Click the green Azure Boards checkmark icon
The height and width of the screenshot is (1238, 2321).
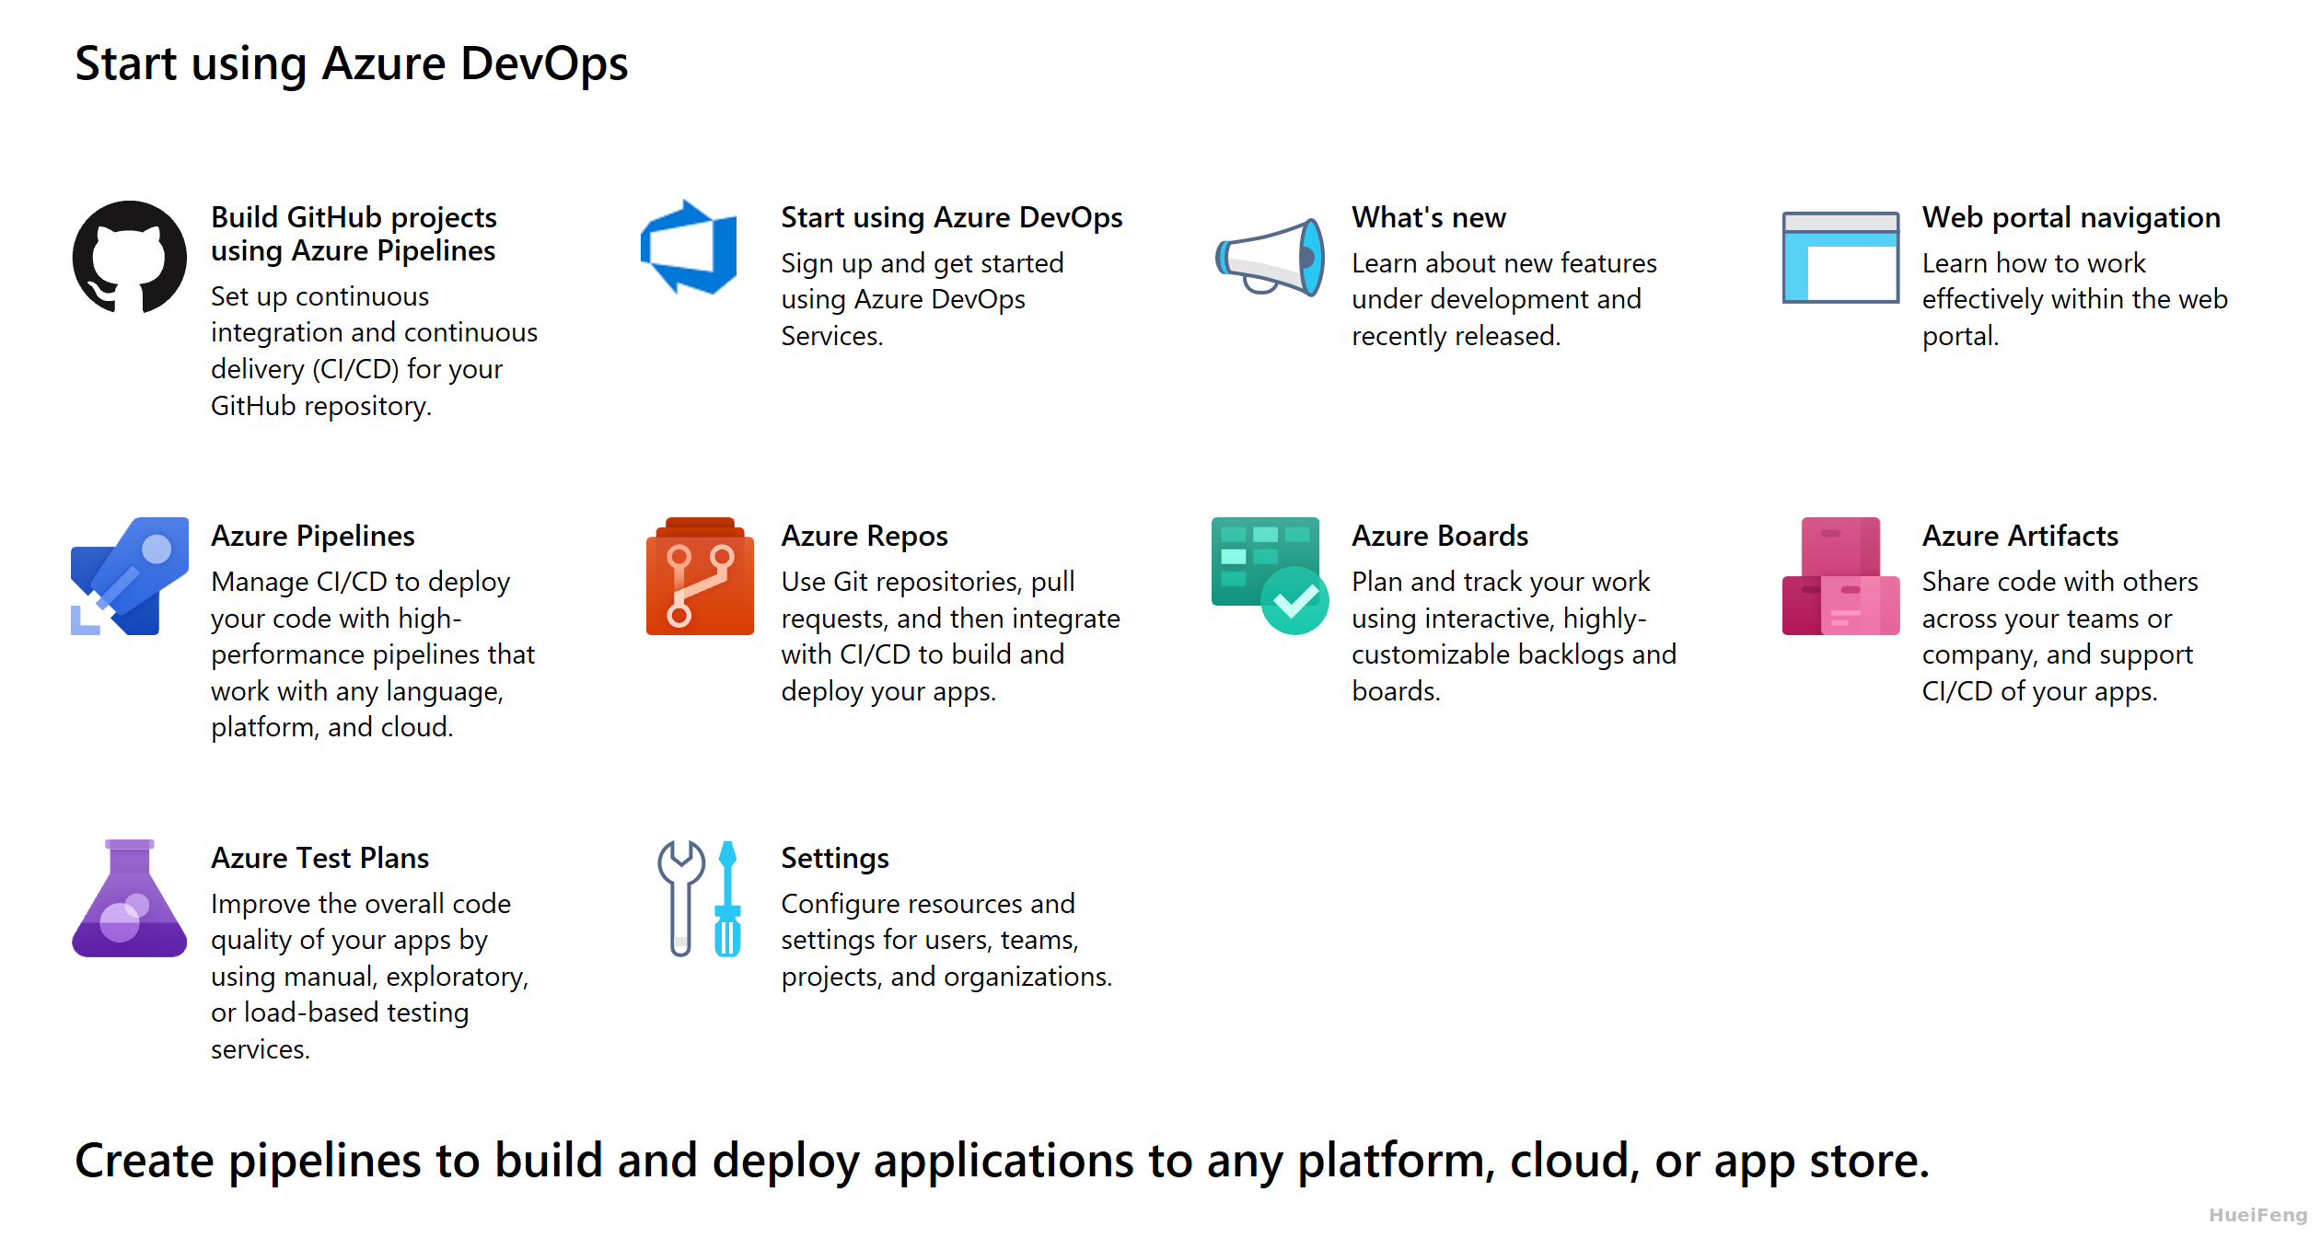1270,575
